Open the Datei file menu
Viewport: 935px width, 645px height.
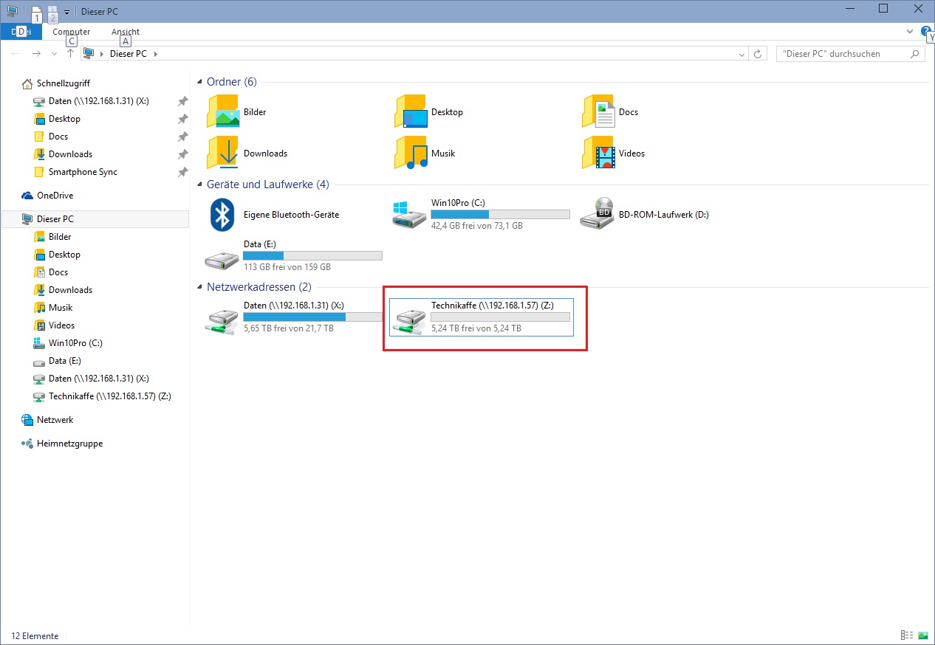pos(21,31)
